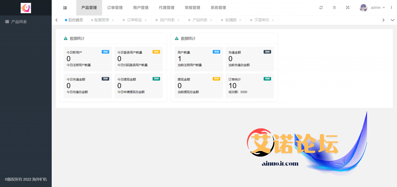Viewport: 397px width, 187px height.
Task: Select the 产品列表 sidebar item
Action: click(26, 22)
